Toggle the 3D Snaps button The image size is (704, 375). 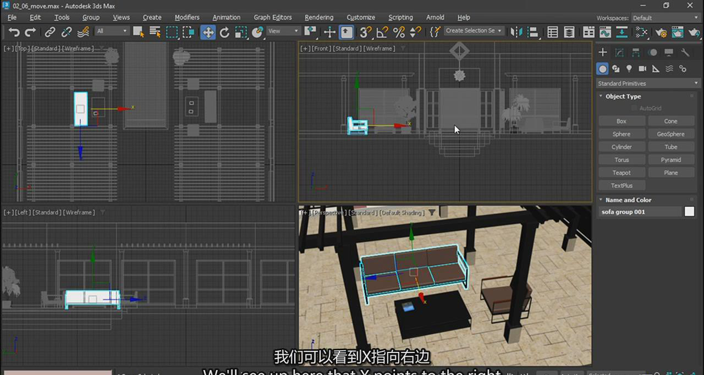point(366,32)
